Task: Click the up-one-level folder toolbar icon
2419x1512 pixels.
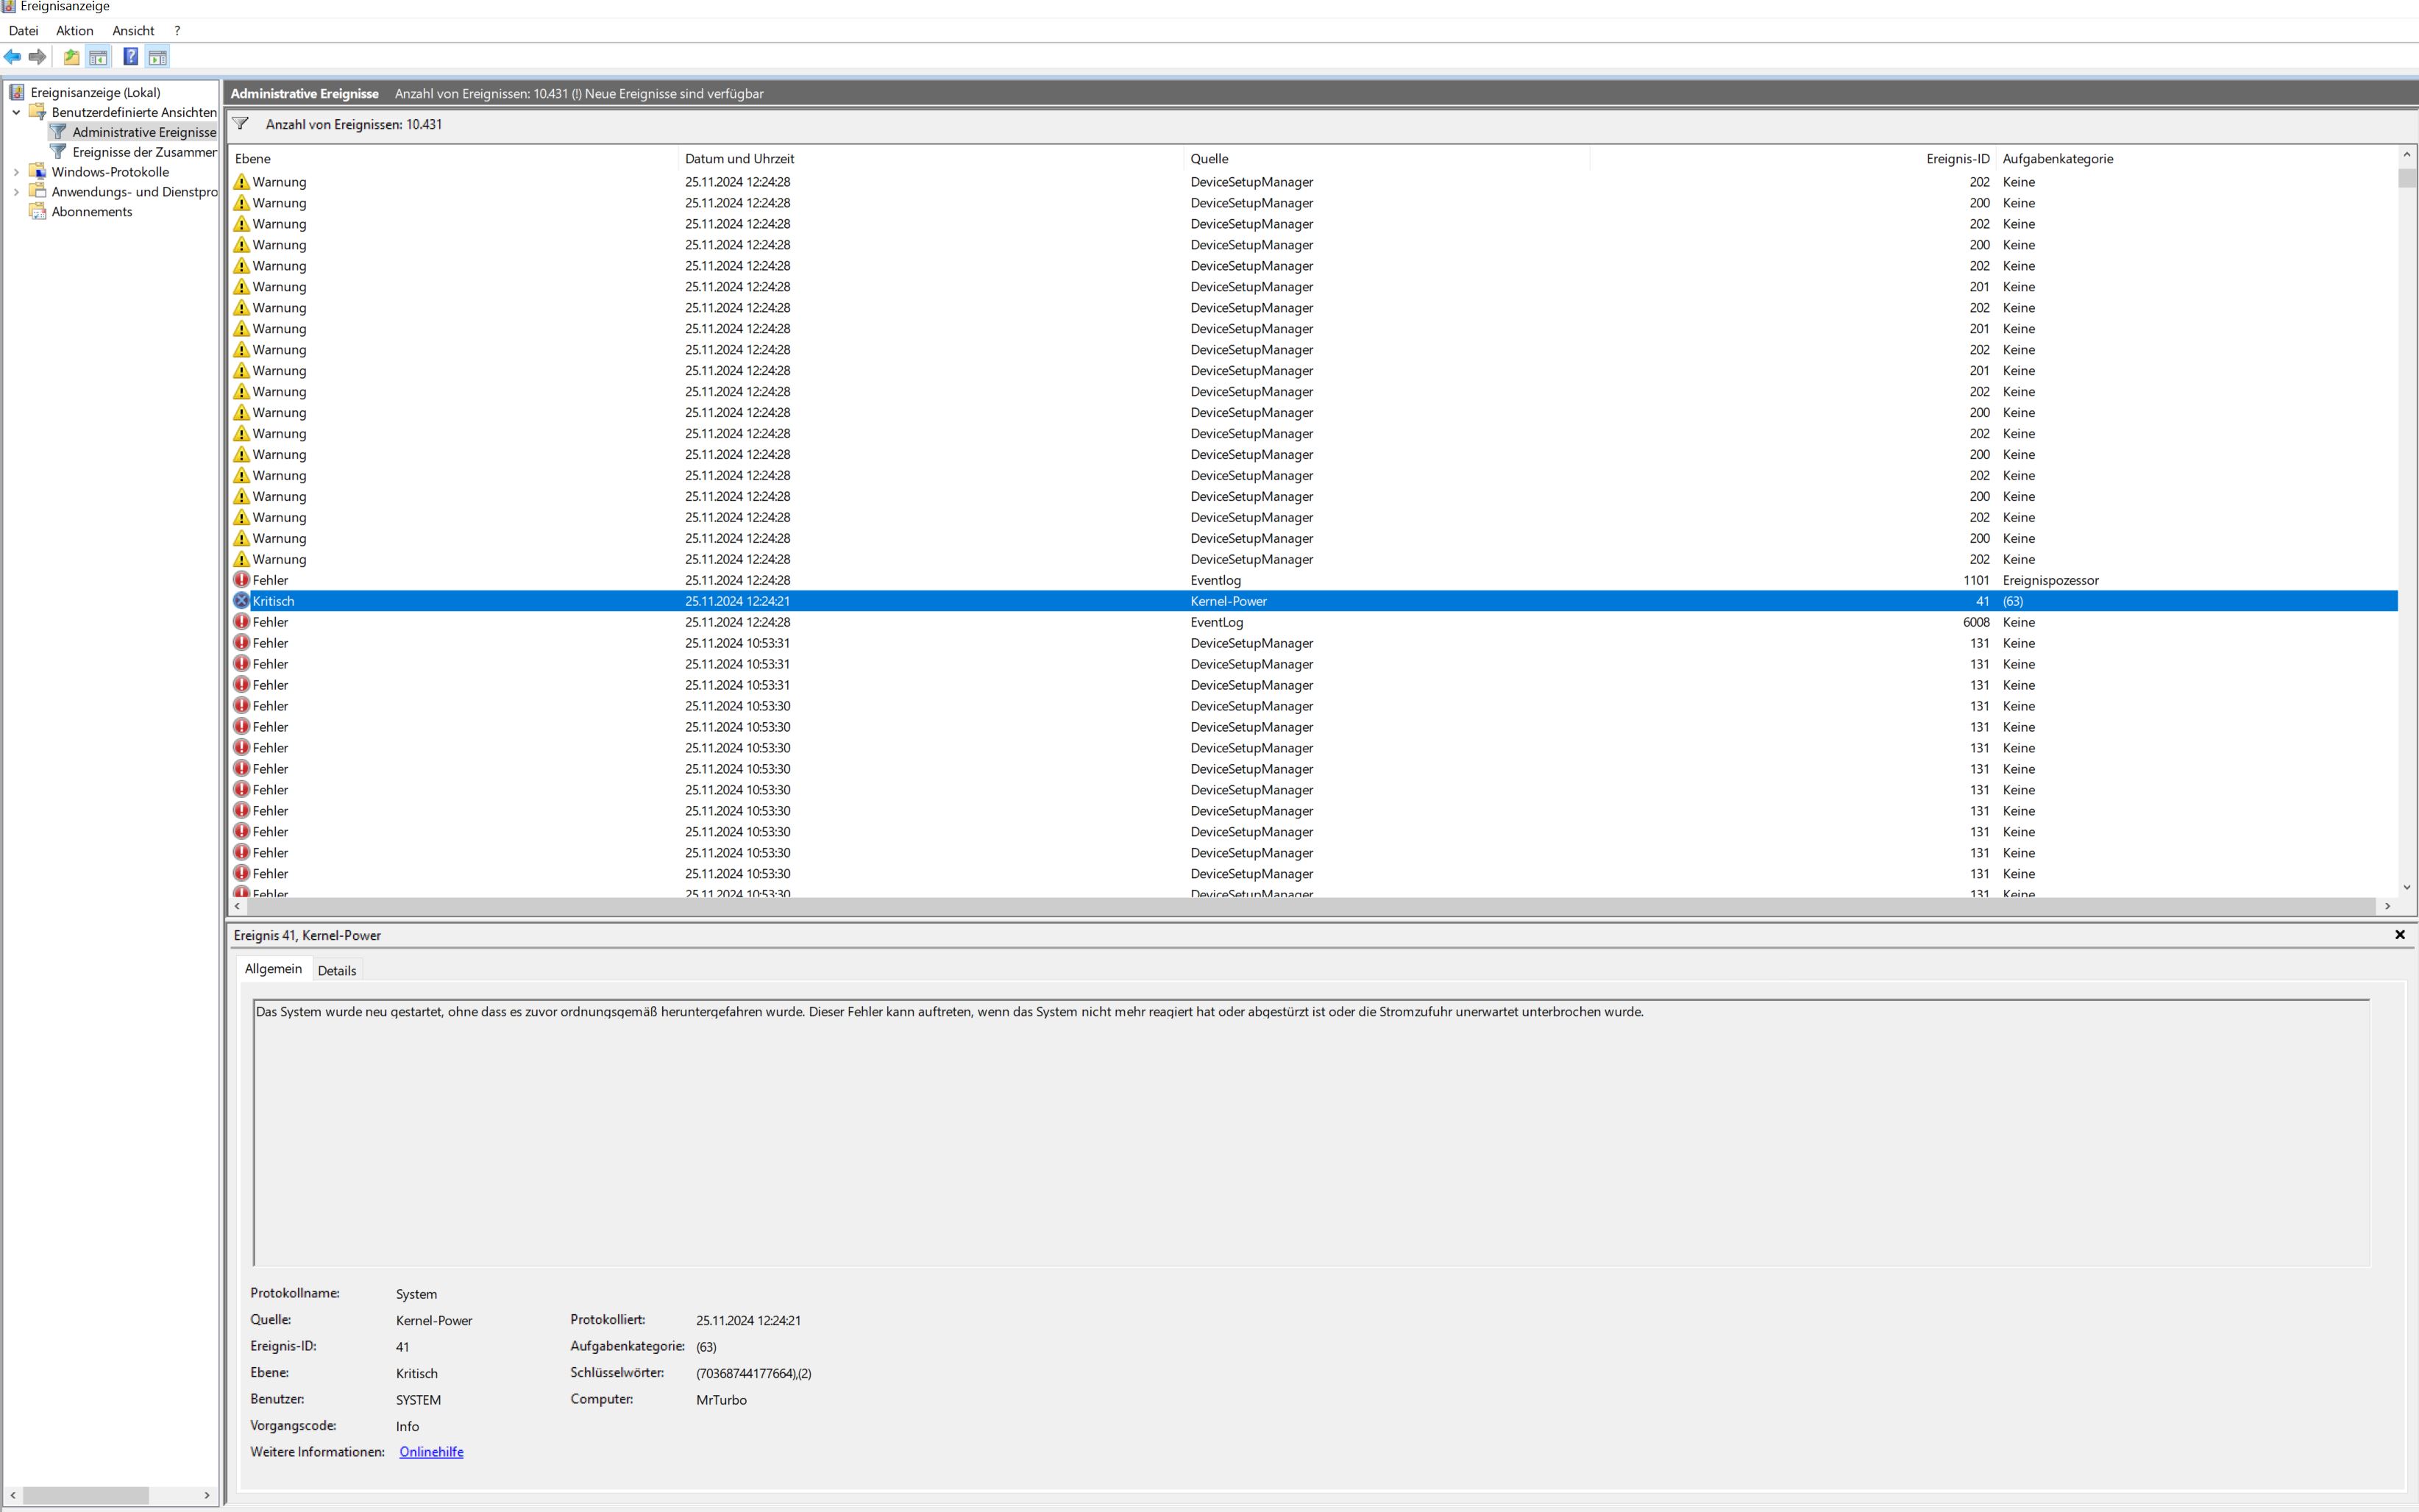Action: click(x=71, y=57)
